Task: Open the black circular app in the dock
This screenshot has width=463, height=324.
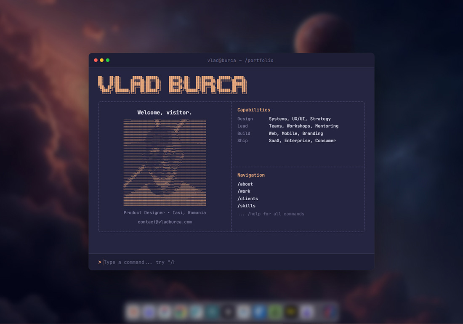Action: coord(228,312)
